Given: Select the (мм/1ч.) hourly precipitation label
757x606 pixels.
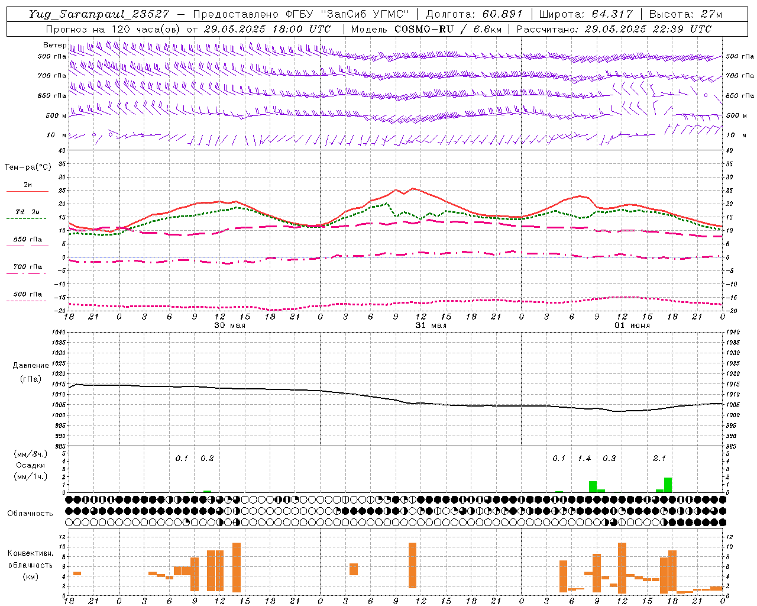Looking at the screenshot, I should pos(30,476).
